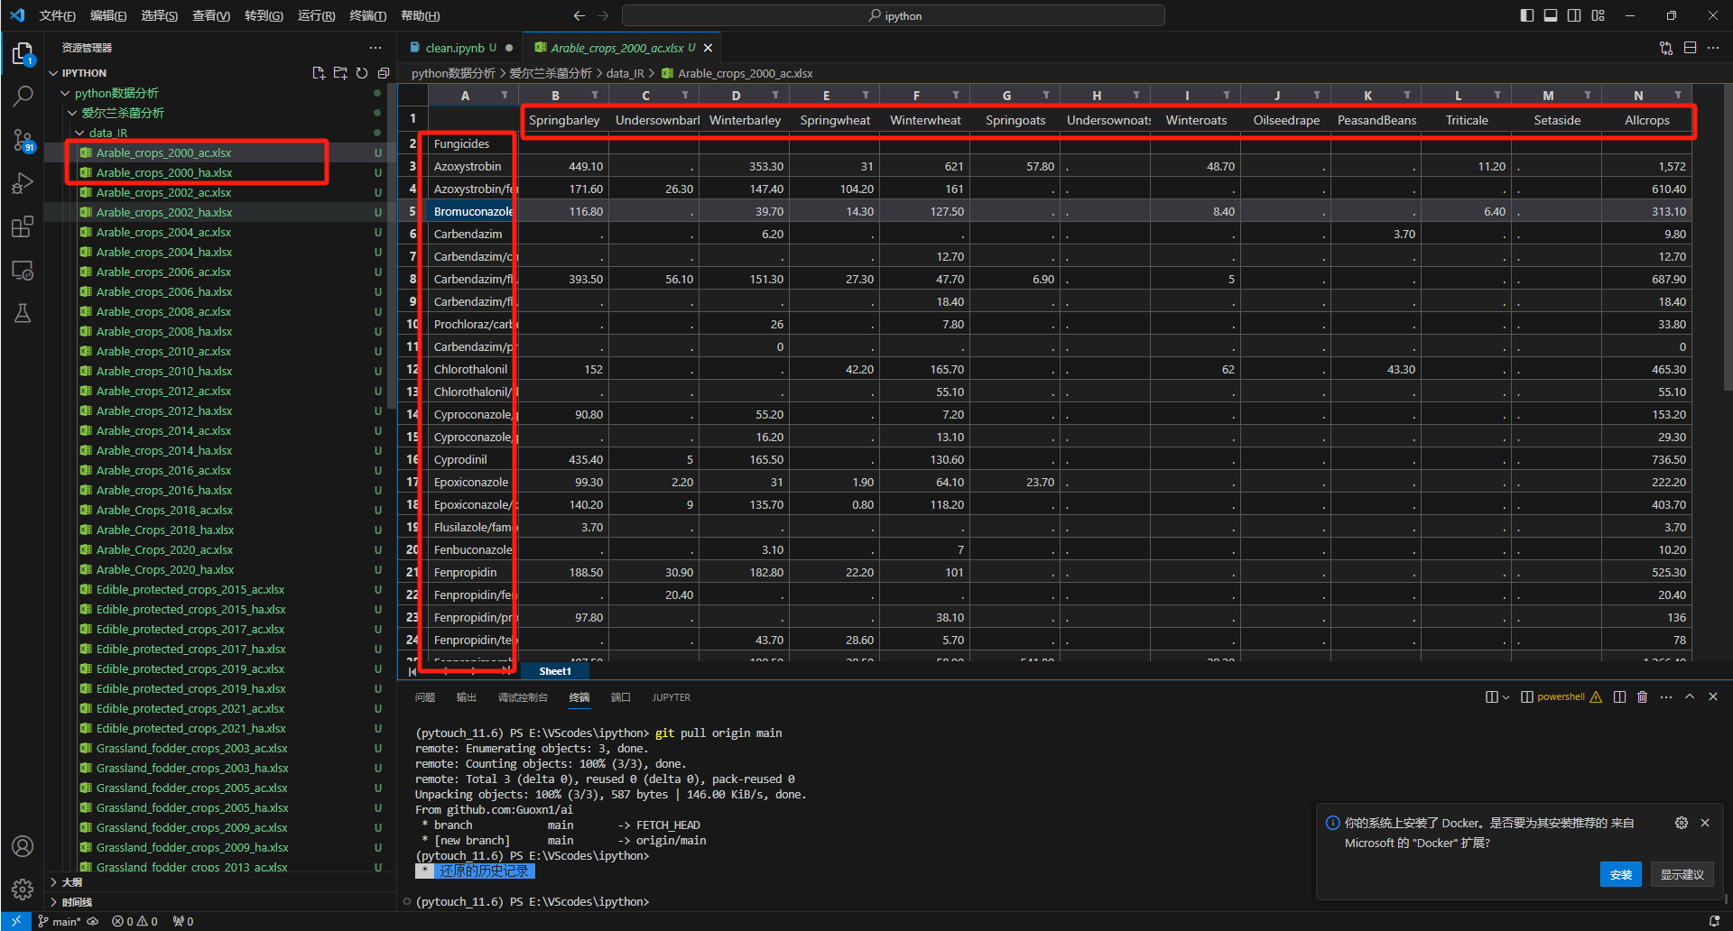The image size is (1733, 931).
Task: Switch to the JUPYTER panel tab
Action: (672, 697)
